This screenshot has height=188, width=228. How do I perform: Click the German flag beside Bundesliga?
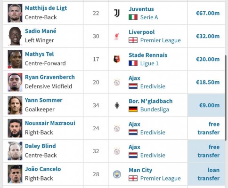pos(133,110)
